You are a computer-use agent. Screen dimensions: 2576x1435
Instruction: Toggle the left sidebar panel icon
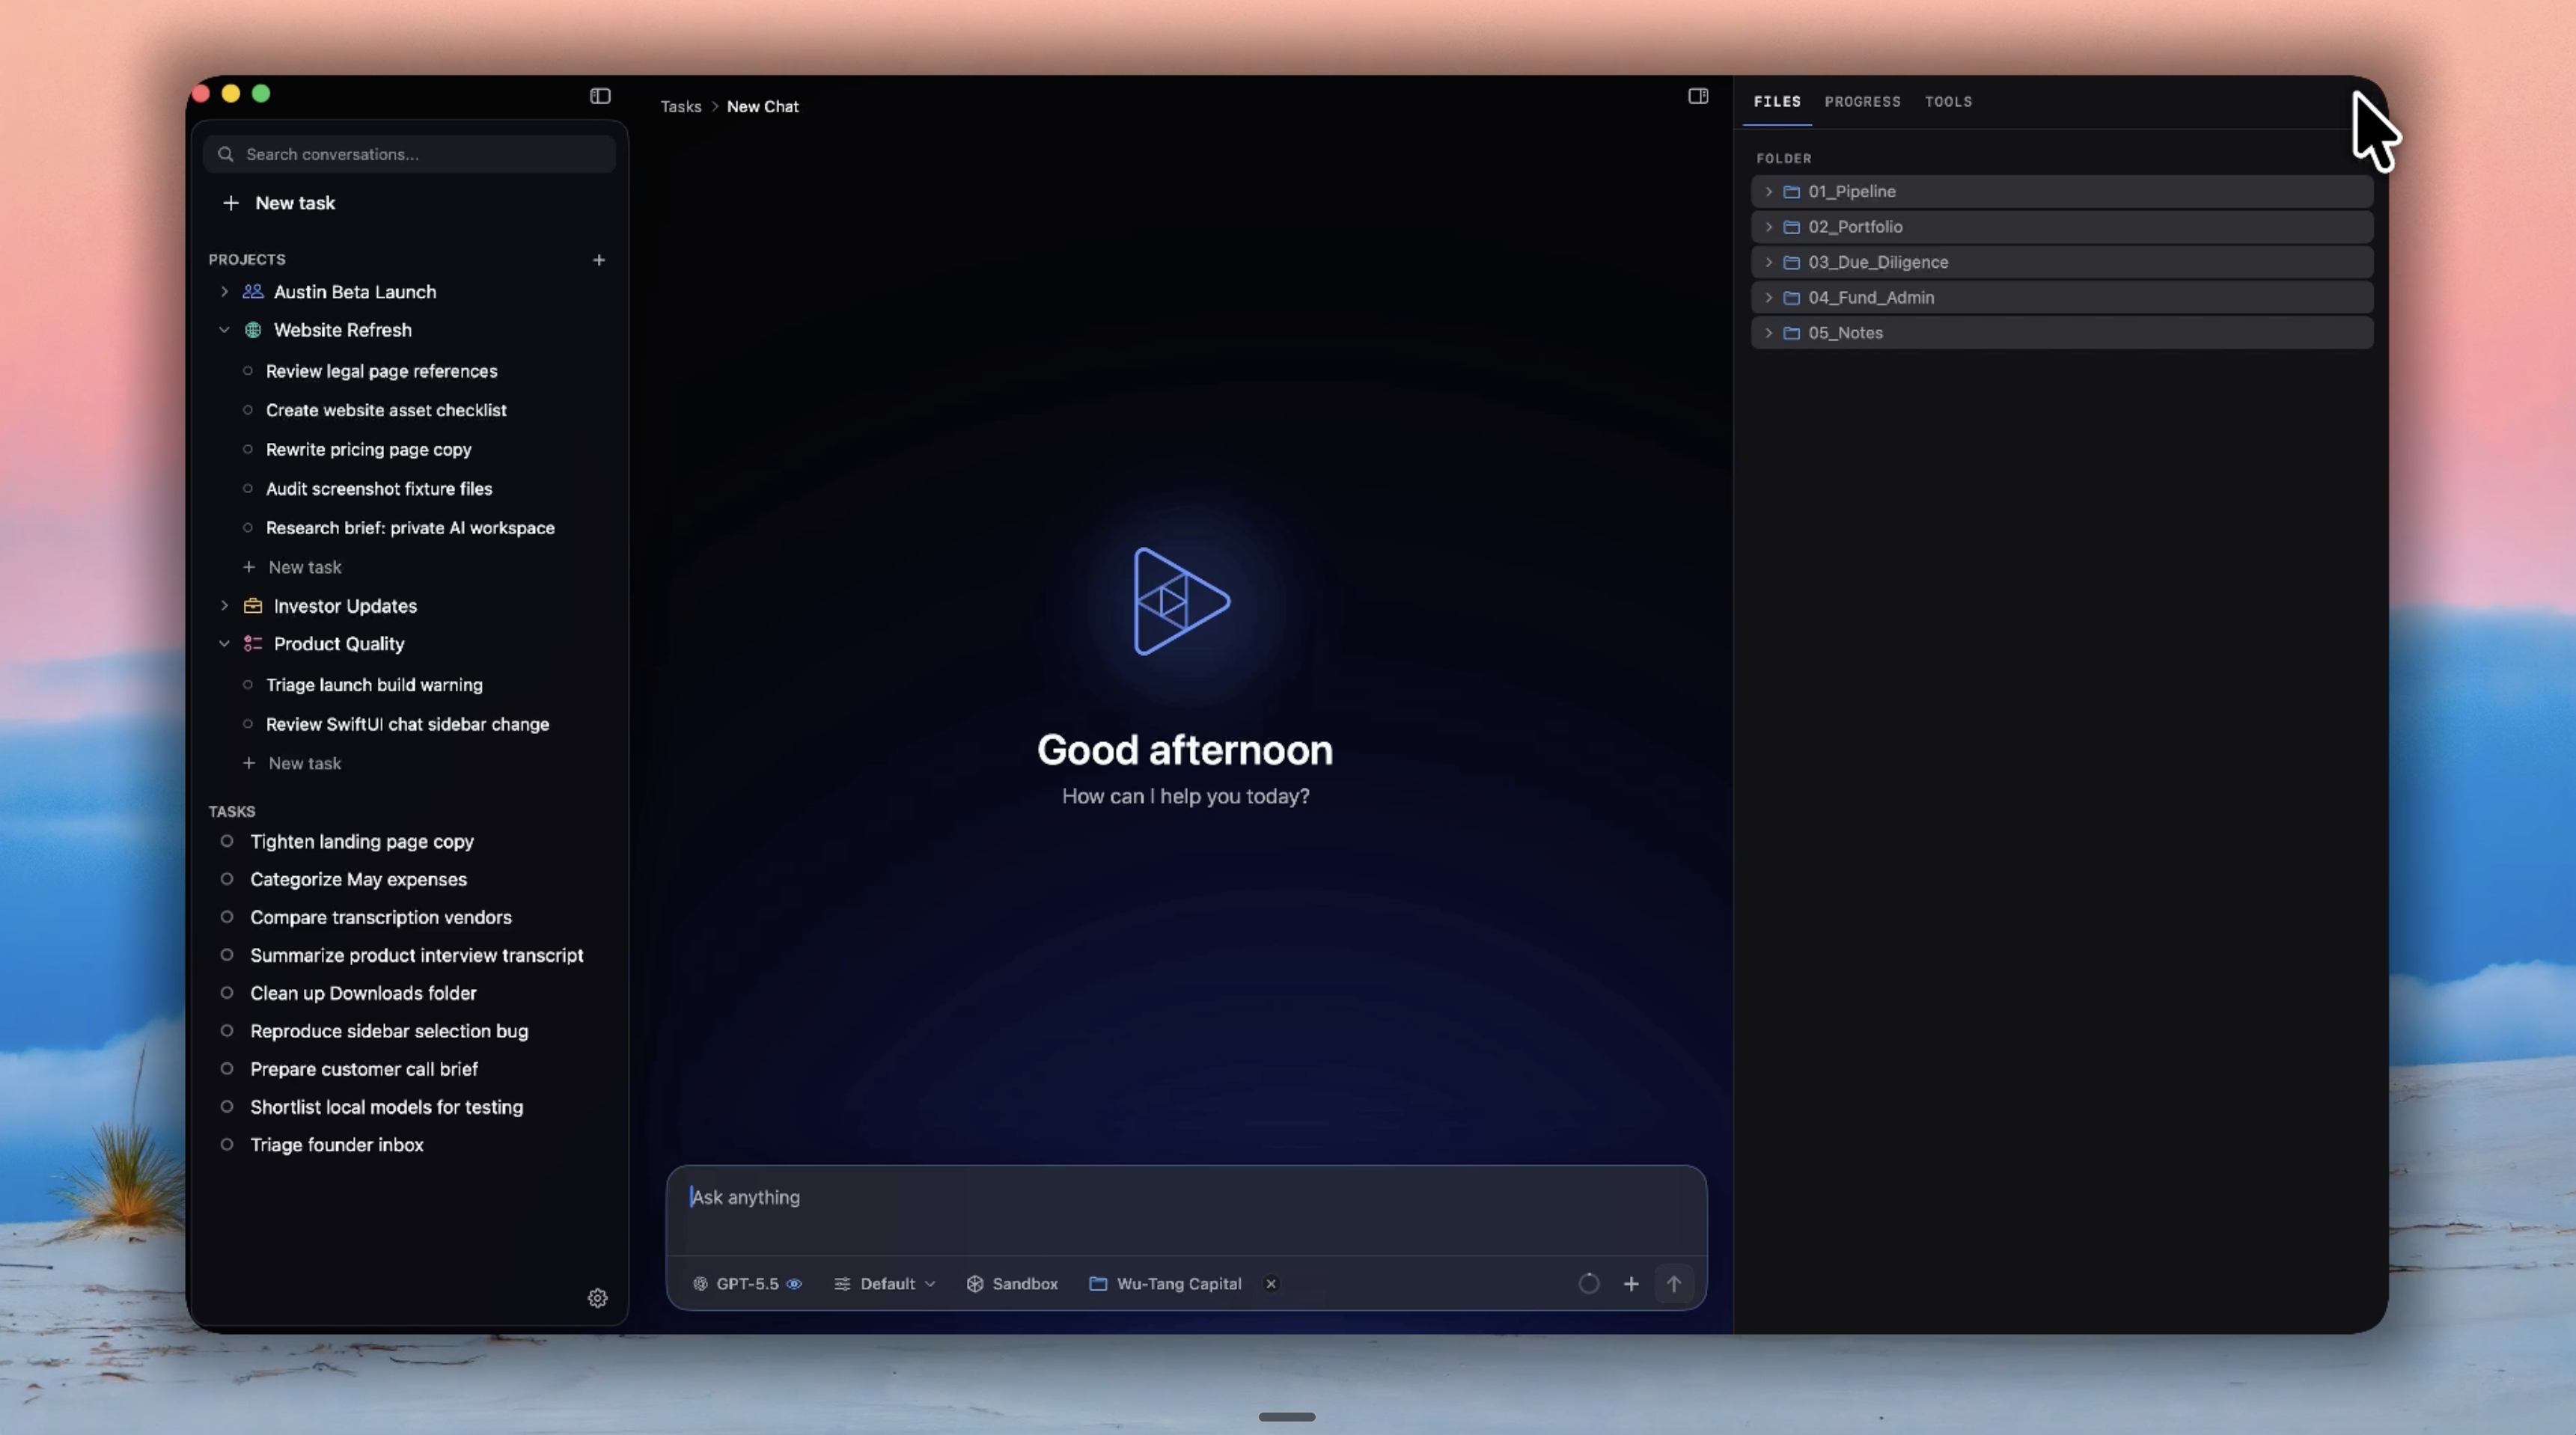click(600, 96)
